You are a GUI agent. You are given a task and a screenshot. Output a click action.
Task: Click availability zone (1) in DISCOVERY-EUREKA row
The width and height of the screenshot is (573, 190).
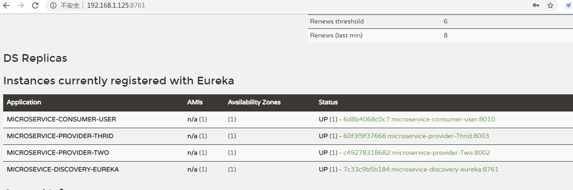tap(232, 169)
